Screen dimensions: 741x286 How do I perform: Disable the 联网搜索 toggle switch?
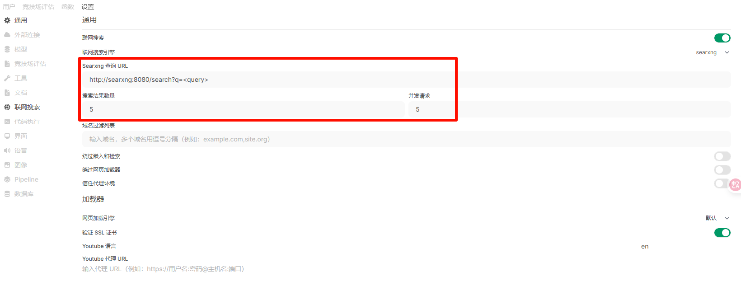722,38
